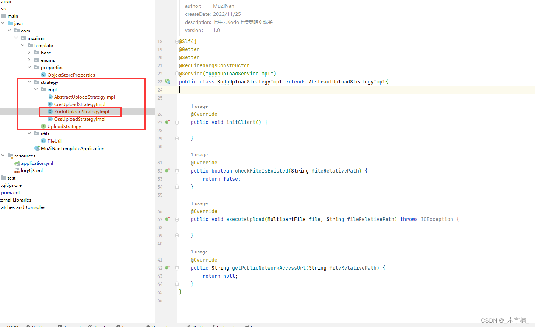
Task: Click the strategy package icon
Action: 37,82
